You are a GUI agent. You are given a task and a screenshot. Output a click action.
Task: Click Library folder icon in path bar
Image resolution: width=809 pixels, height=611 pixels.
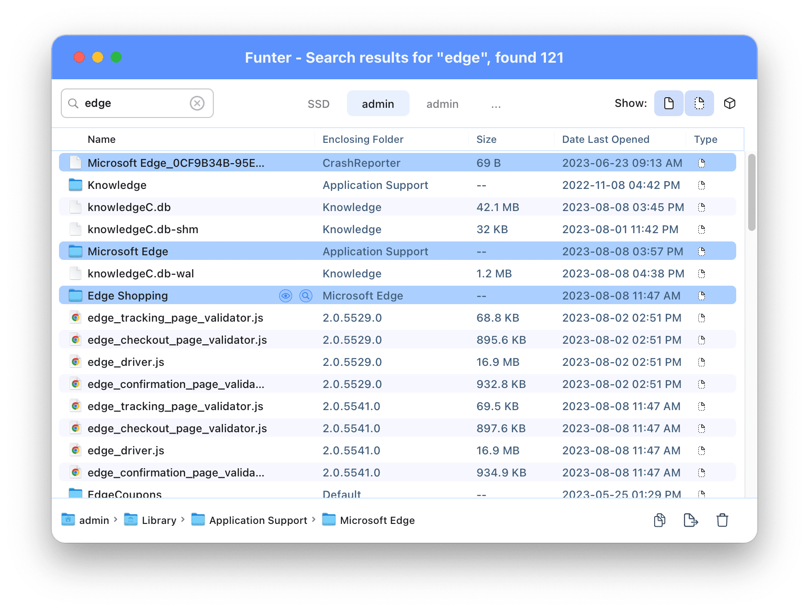click(131, 519)
